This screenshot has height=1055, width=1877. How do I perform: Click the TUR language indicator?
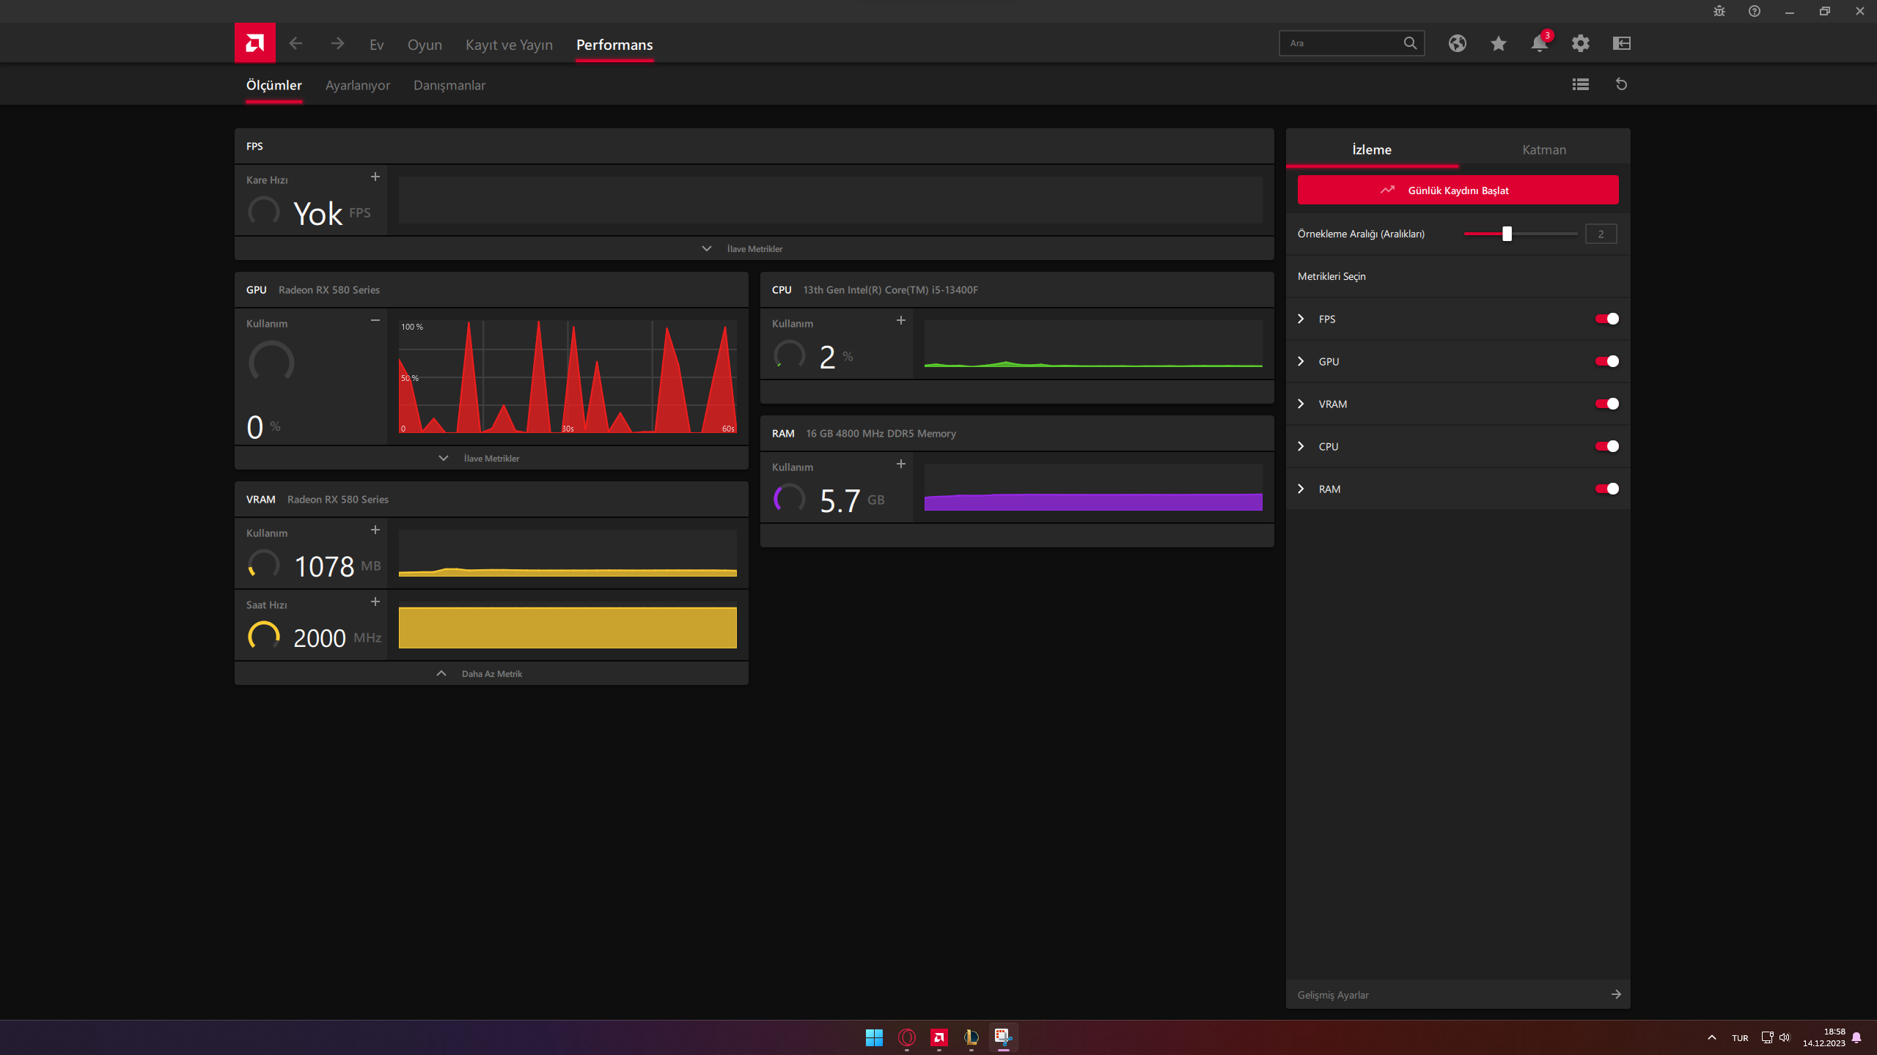pyautogui.click(x=1740, y=1037)
